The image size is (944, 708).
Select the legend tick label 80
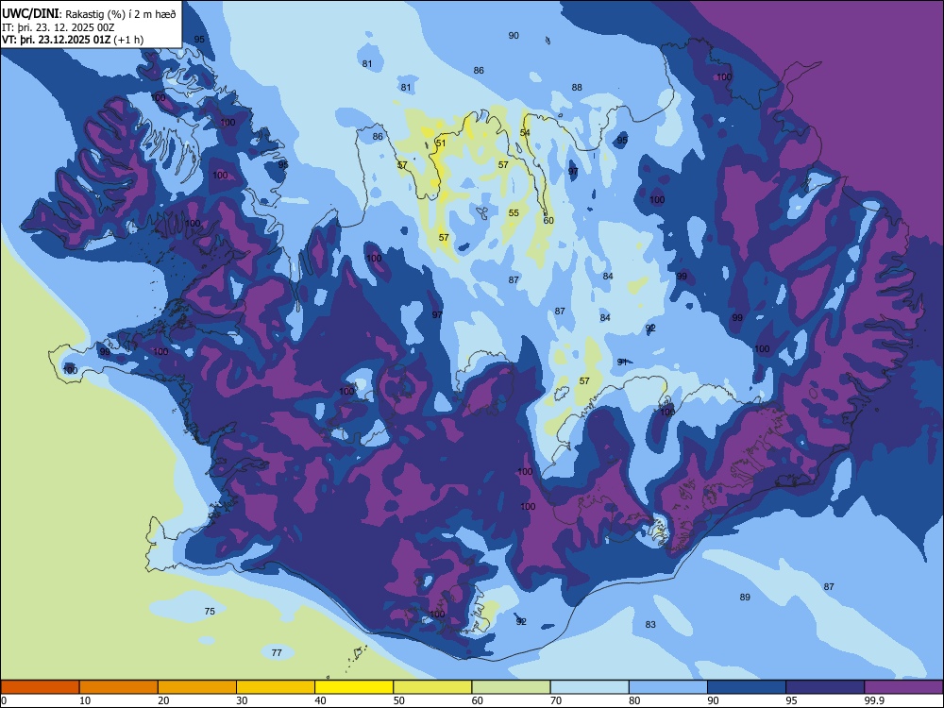click(x=634, y=700)
